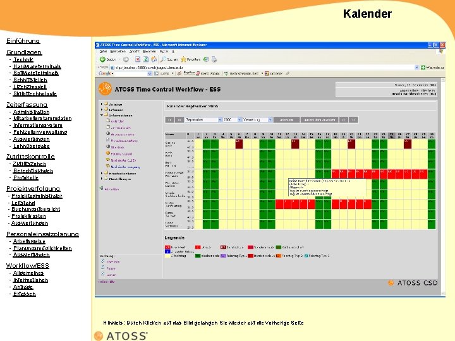This screenshot has width=455, height=341.
Task: Click the Favoriten star icon in IE toolbar
Action: coord(183,59)
